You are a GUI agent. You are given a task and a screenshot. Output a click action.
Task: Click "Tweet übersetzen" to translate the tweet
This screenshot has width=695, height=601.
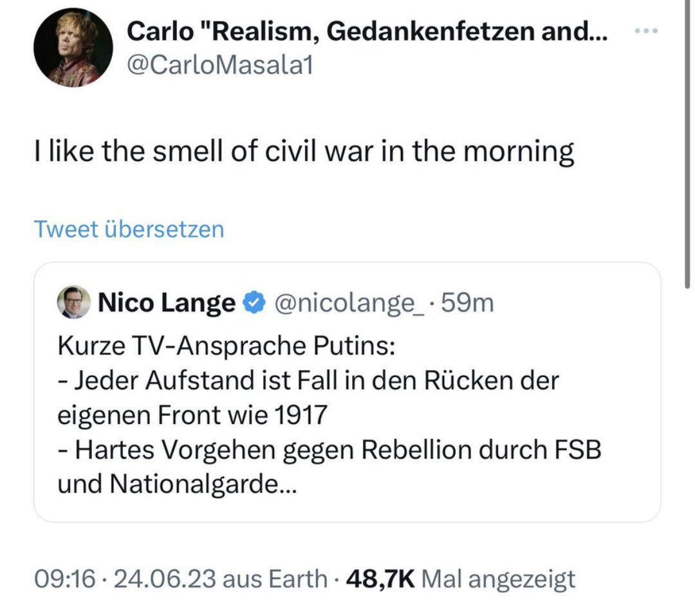(x=129, y=229)
